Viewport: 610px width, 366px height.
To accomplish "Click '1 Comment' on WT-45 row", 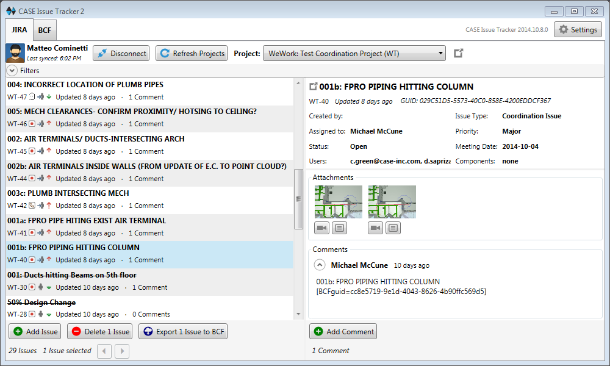I will pos(146,151).
